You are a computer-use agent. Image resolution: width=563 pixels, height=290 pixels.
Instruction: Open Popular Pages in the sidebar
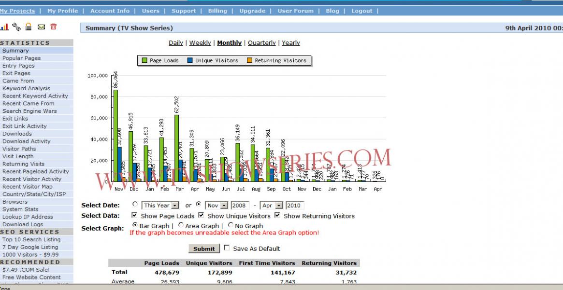click(22, 58)
